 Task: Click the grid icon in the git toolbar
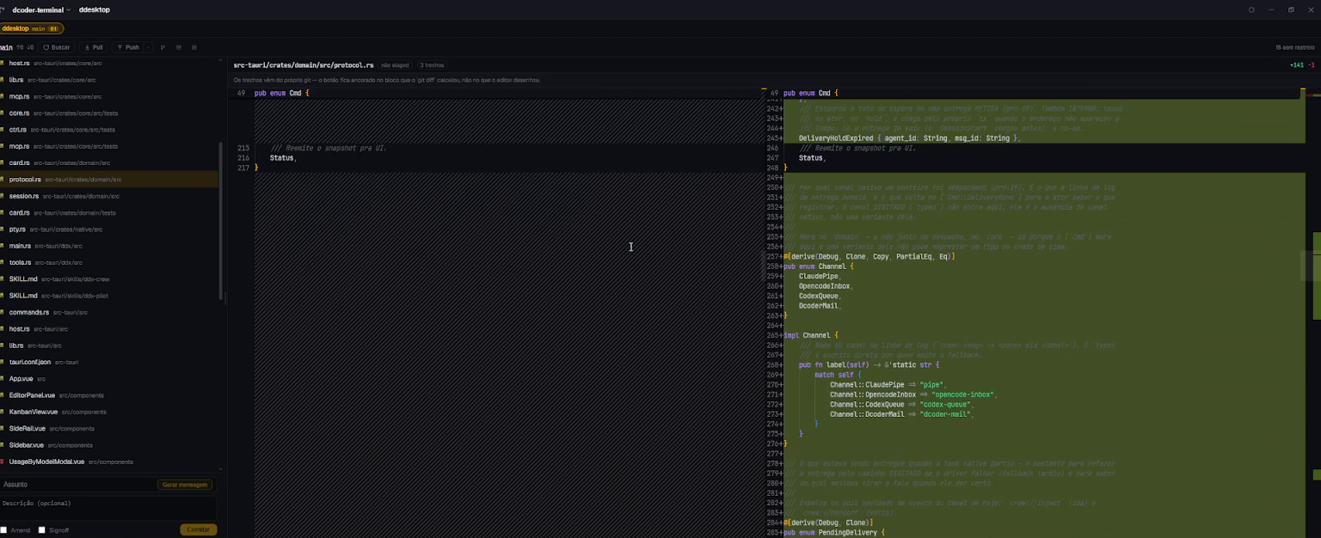pyautogui.click(x=194, y=47)
